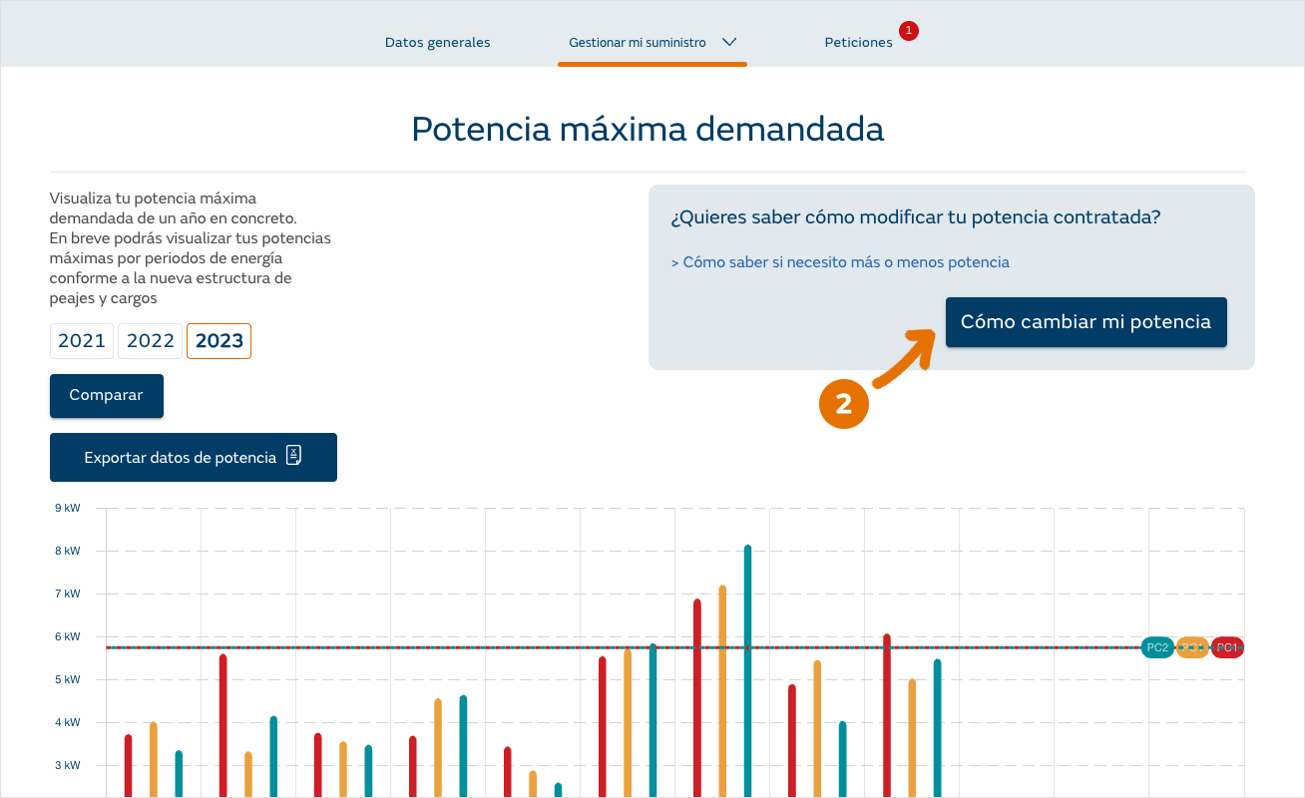Go to the Peticiones tab
Screen dimensions: 1305x798
tap(858, 43)
